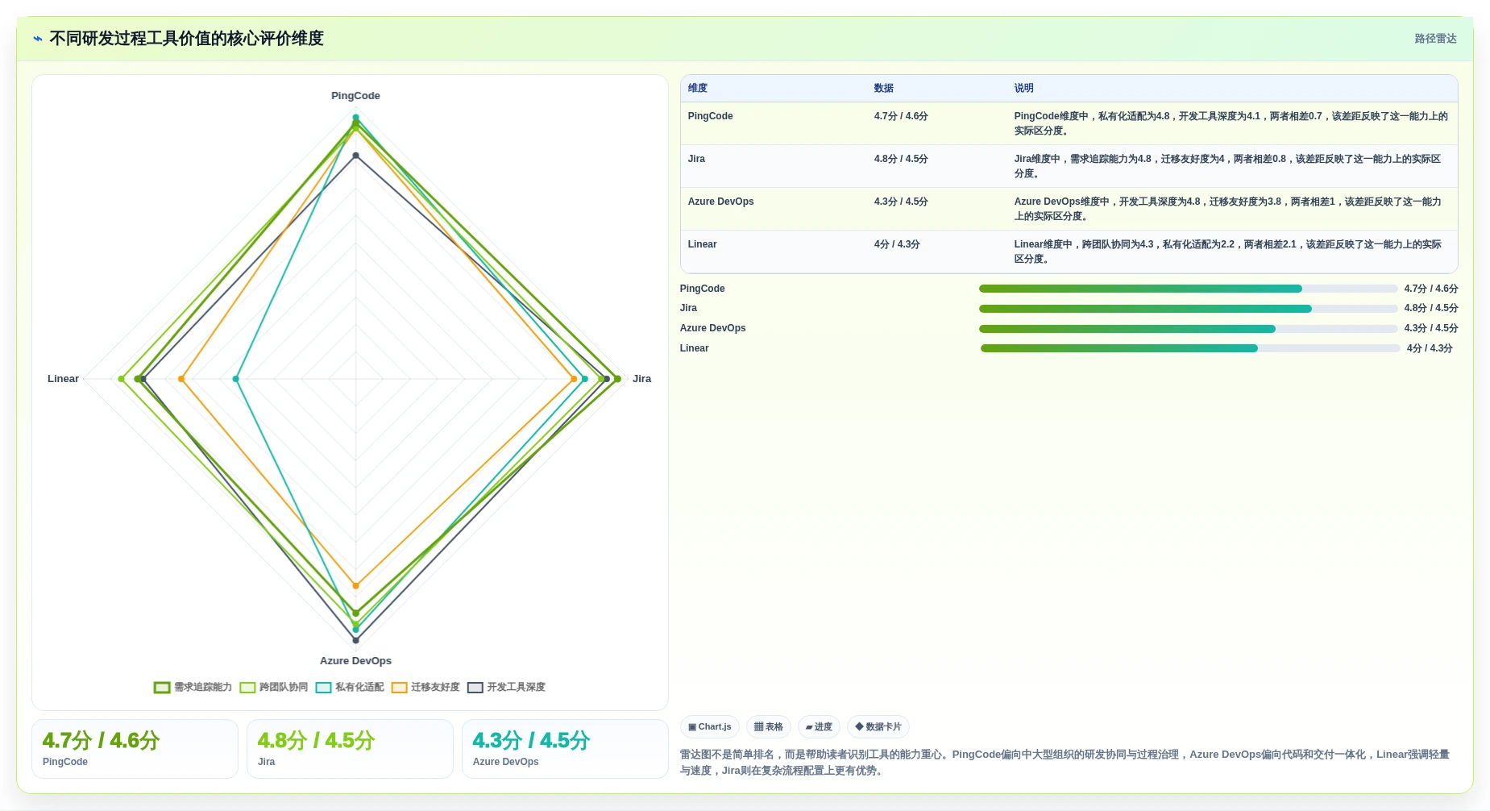Click the 4.7分 / 4.6分 table cell
The height and width of the screenshot is (811, 1490).
point(901,116)
